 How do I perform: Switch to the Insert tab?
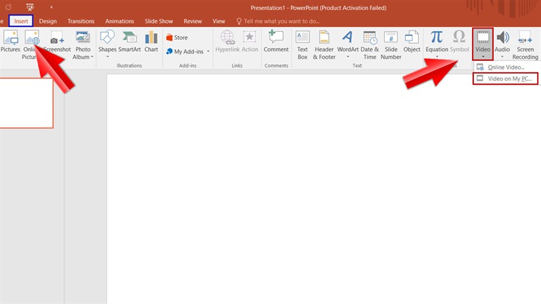tap(21, 21)
